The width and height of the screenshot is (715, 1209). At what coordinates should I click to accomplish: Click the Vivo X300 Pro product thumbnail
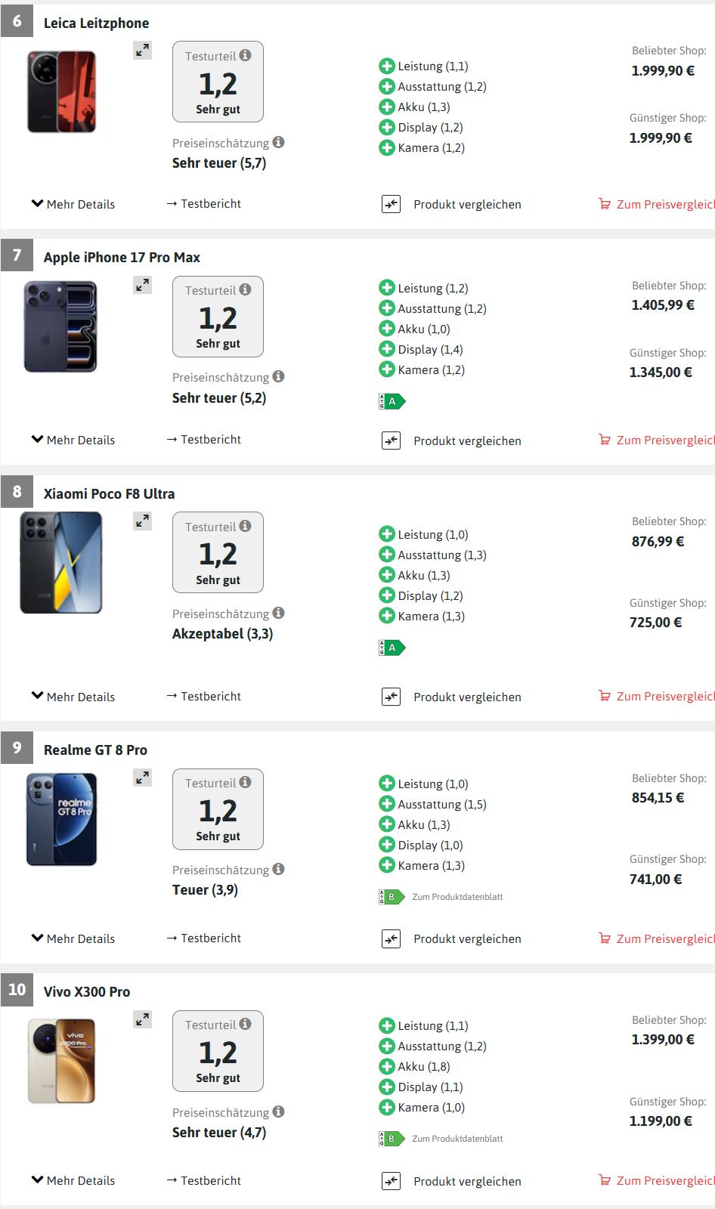click(x=62, y=1060)
